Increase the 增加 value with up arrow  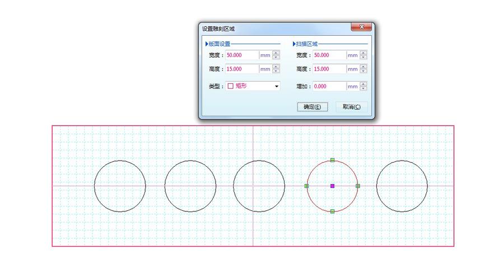pos(364,84)
